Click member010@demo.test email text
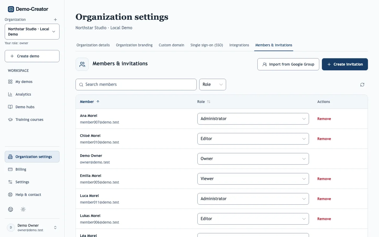Image resolution: width=379 pixels, height=237 pixels. point(99,142)
